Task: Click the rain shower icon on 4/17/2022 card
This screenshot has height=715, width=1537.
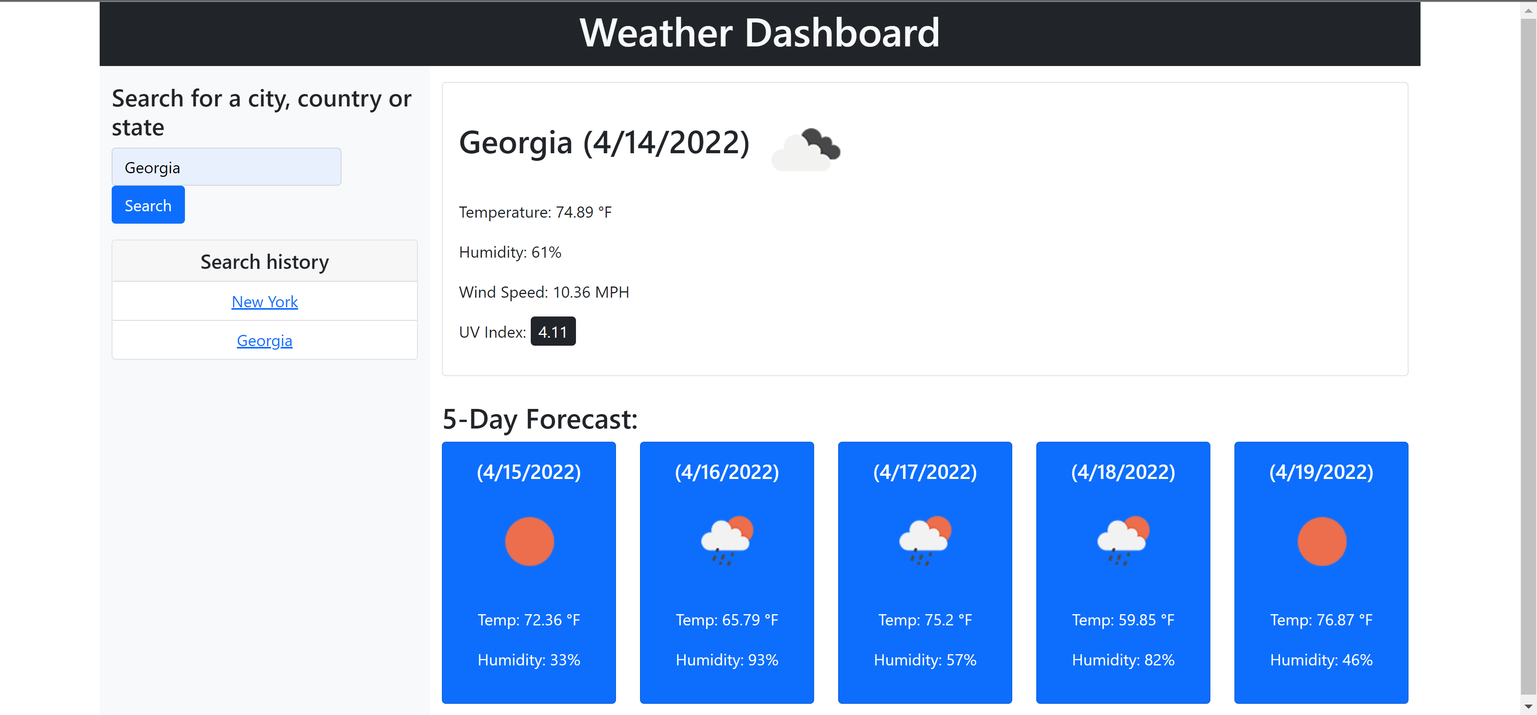Action: coord(925,541)
